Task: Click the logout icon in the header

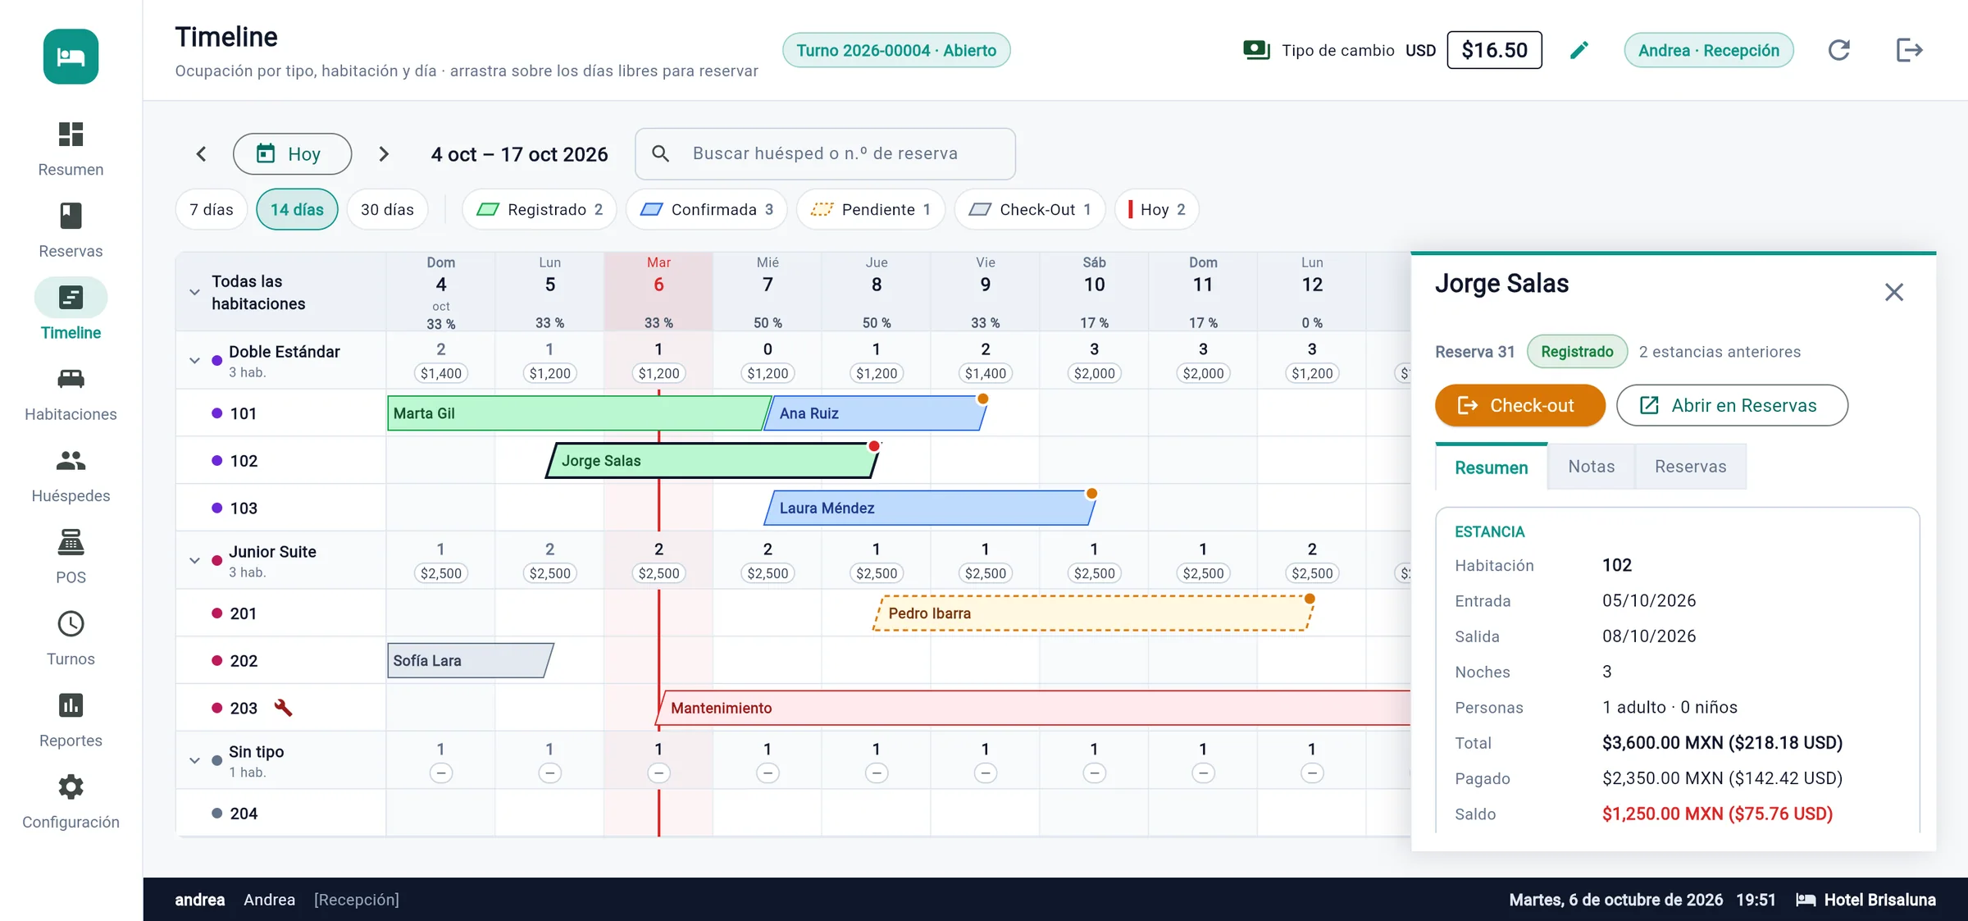Action: click(1909, 50)
